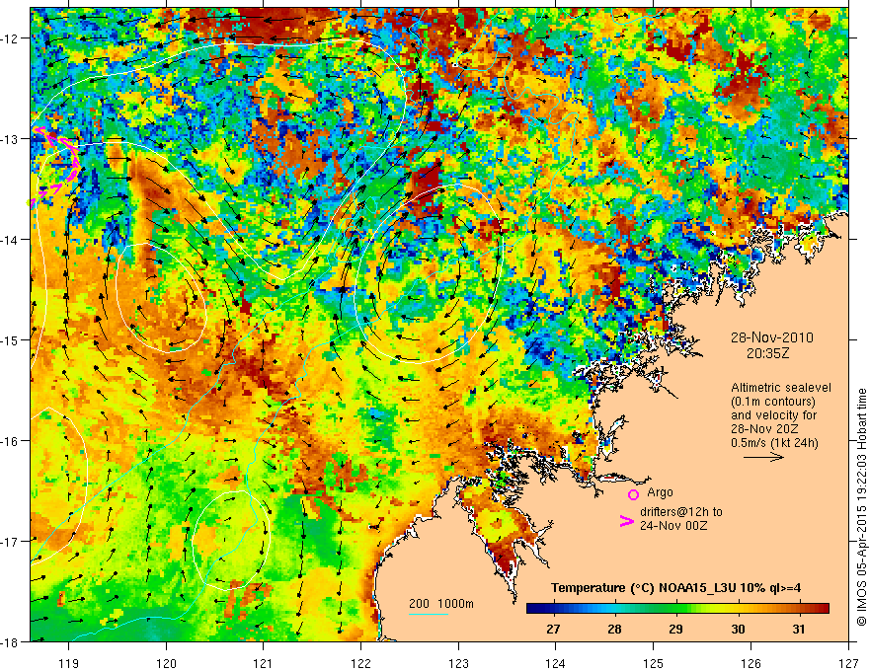Click the 31 value on temperature scale
Viewport: 869px width, 671px height.
[799, 629]
